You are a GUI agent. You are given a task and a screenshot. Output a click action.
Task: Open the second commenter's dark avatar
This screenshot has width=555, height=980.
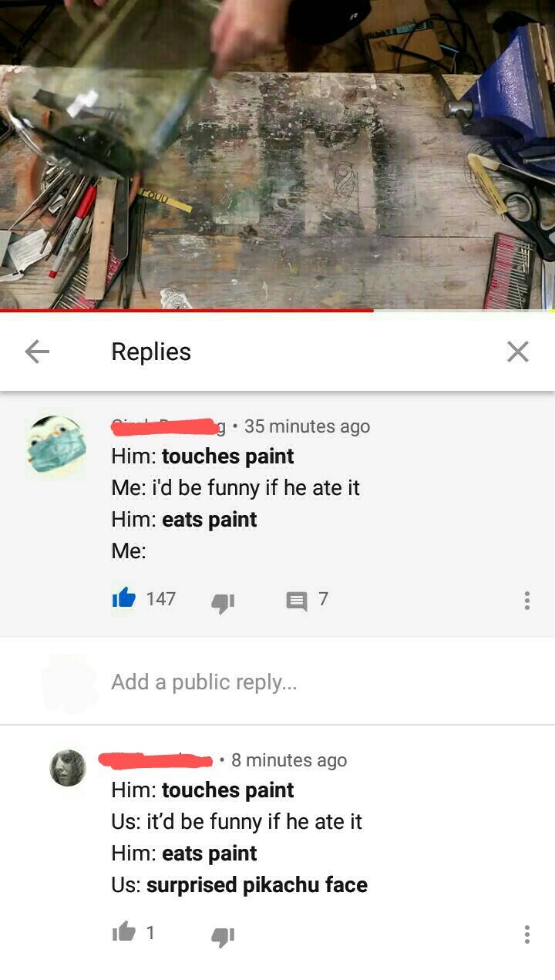68,767
